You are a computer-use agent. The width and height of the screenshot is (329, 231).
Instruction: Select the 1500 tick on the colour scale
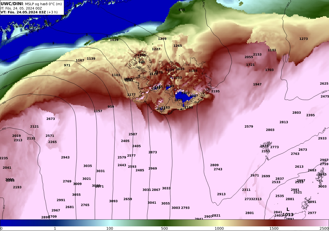[274, 228]
